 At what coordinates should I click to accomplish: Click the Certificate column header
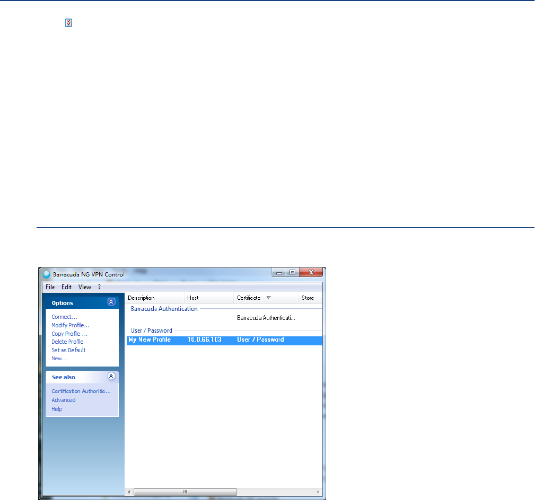pos(266,298)
